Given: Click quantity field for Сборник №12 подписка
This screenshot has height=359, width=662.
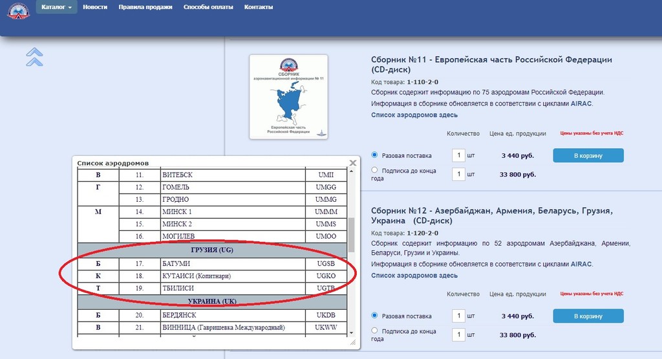Looking at the screenshot, I should (x=458, y=334).
